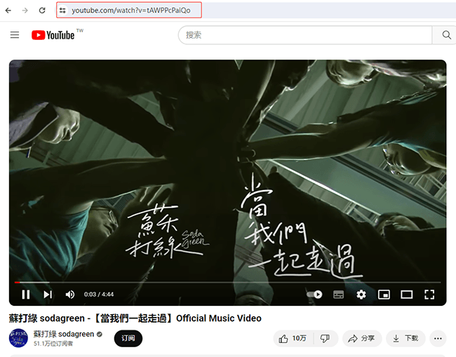Click the search magnifier button
The width and height of the screenshot is (456, 357).
(446, 35)
